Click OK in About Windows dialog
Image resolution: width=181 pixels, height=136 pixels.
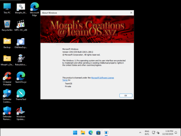[x=126, y=95]
